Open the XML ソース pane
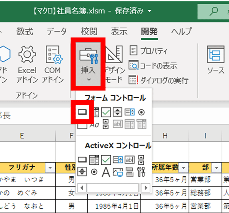This screenshot has height=213, width=229. (x=216, y=60)
